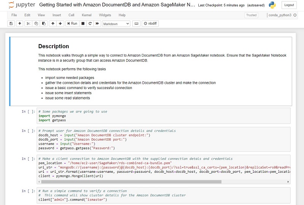Click the Last Checkpoint status text
The height and width of the screenshot is (205, 304).
click(221, 5)
